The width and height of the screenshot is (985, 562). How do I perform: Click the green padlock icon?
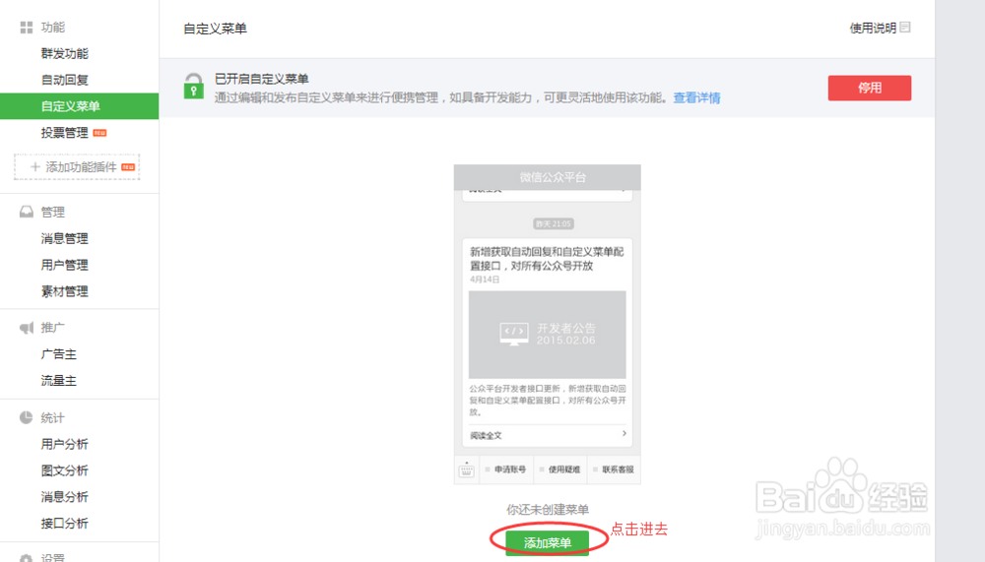pos(193,86)
